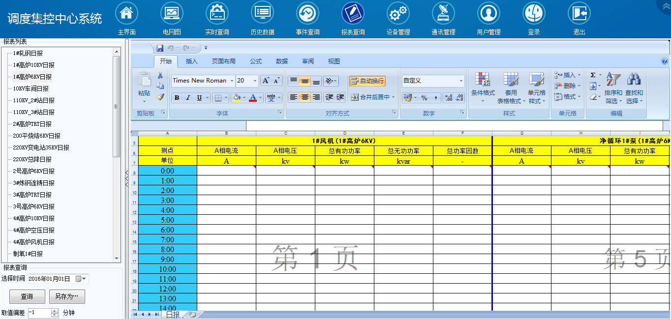Switch to the 页面布局 ribbon tab
Viewport: 671px width, 319px height.
[x=223, y=61]
